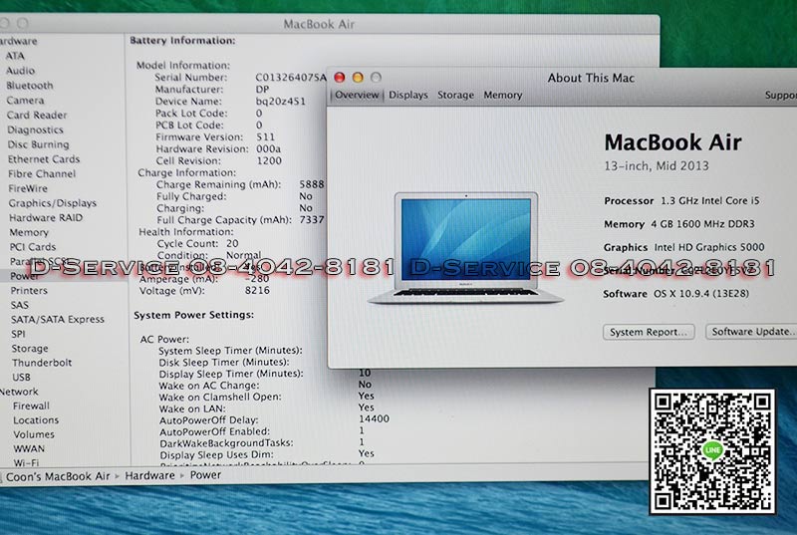Click Coon's MacBook Air in path bar

(58, 476)
